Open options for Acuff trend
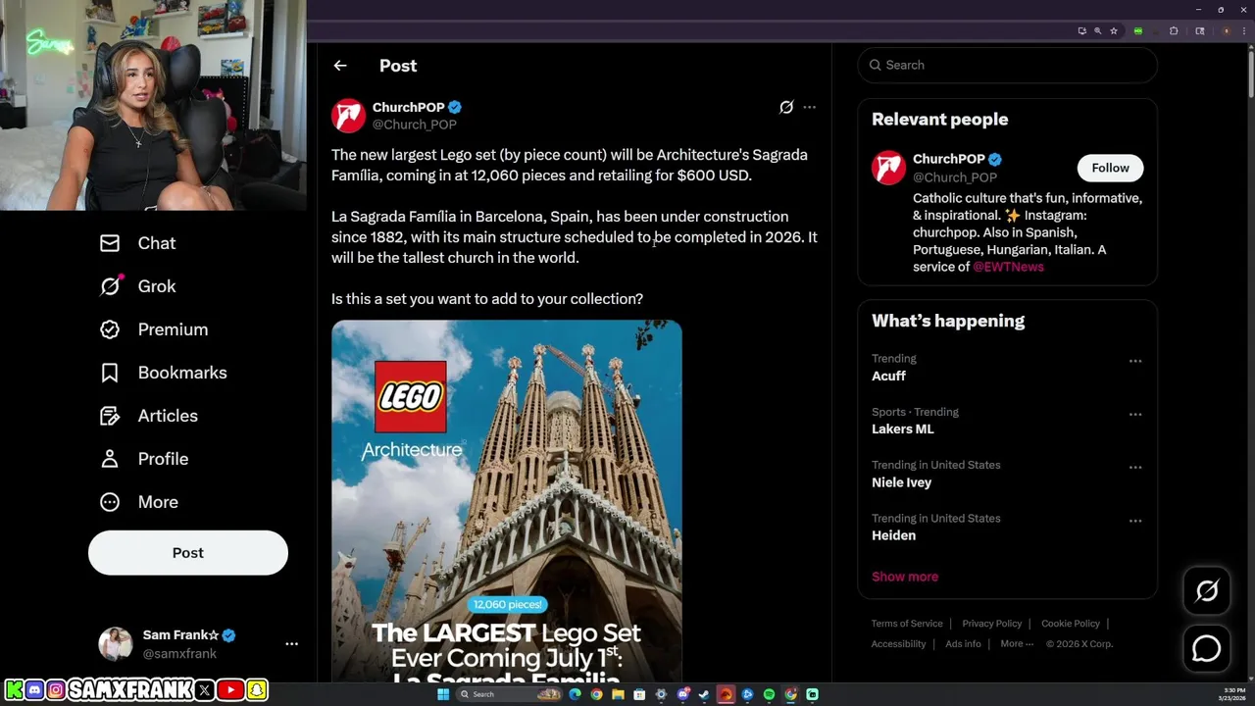Viewport: 1255px width, 706px height. (1135, 361)
